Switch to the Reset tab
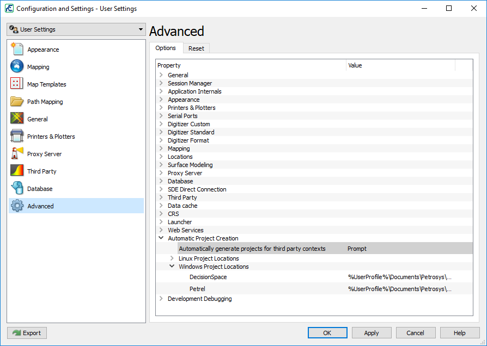Viewport: 487px width, 346px height. 196,48
